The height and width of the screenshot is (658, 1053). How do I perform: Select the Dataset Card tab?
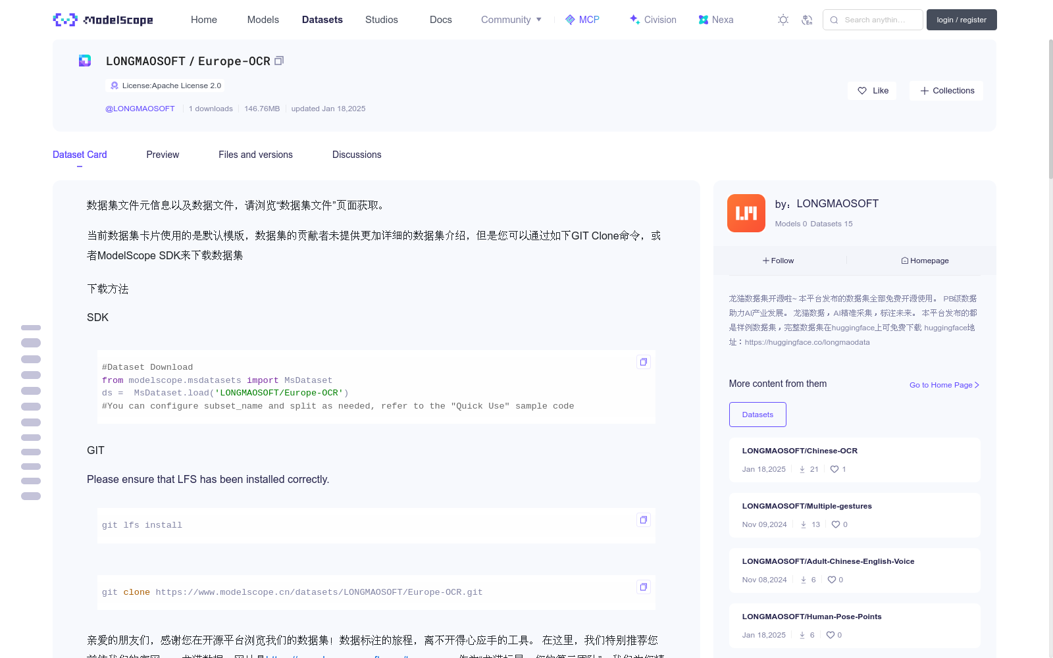tap(80, 155)
